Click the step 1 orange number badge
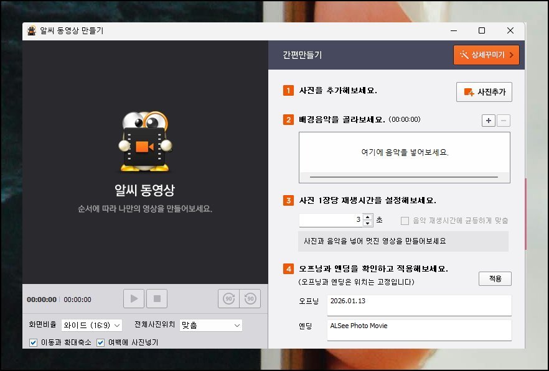 tap(288, 91)
